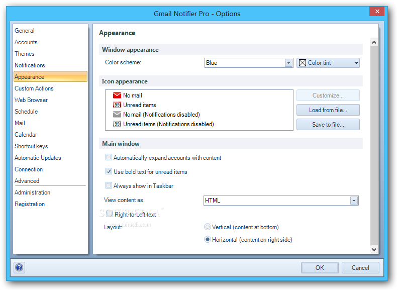Open the Registration section
This screenshot has width=398, height=291.
point(30,204)
